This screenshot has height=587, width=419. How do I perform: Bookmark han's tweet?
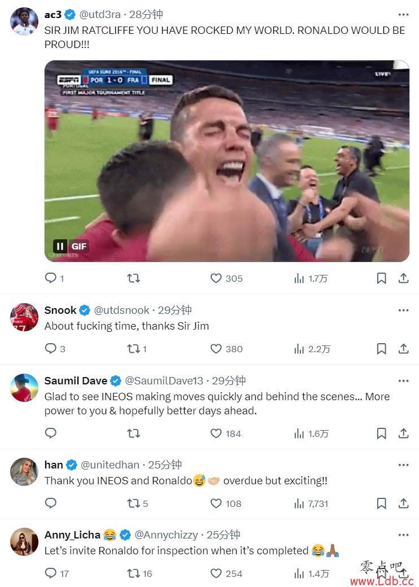[381, 503]
